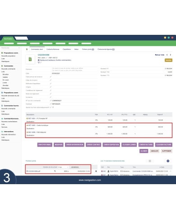Open the Fichiers joints tab
The height and width of the screenshot is (219, 176).
tap(88, 49)
